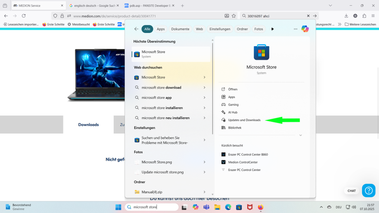Open Firefox extensions puzzle icon
The height and width of the screenshot is (213, 379).
364,16
